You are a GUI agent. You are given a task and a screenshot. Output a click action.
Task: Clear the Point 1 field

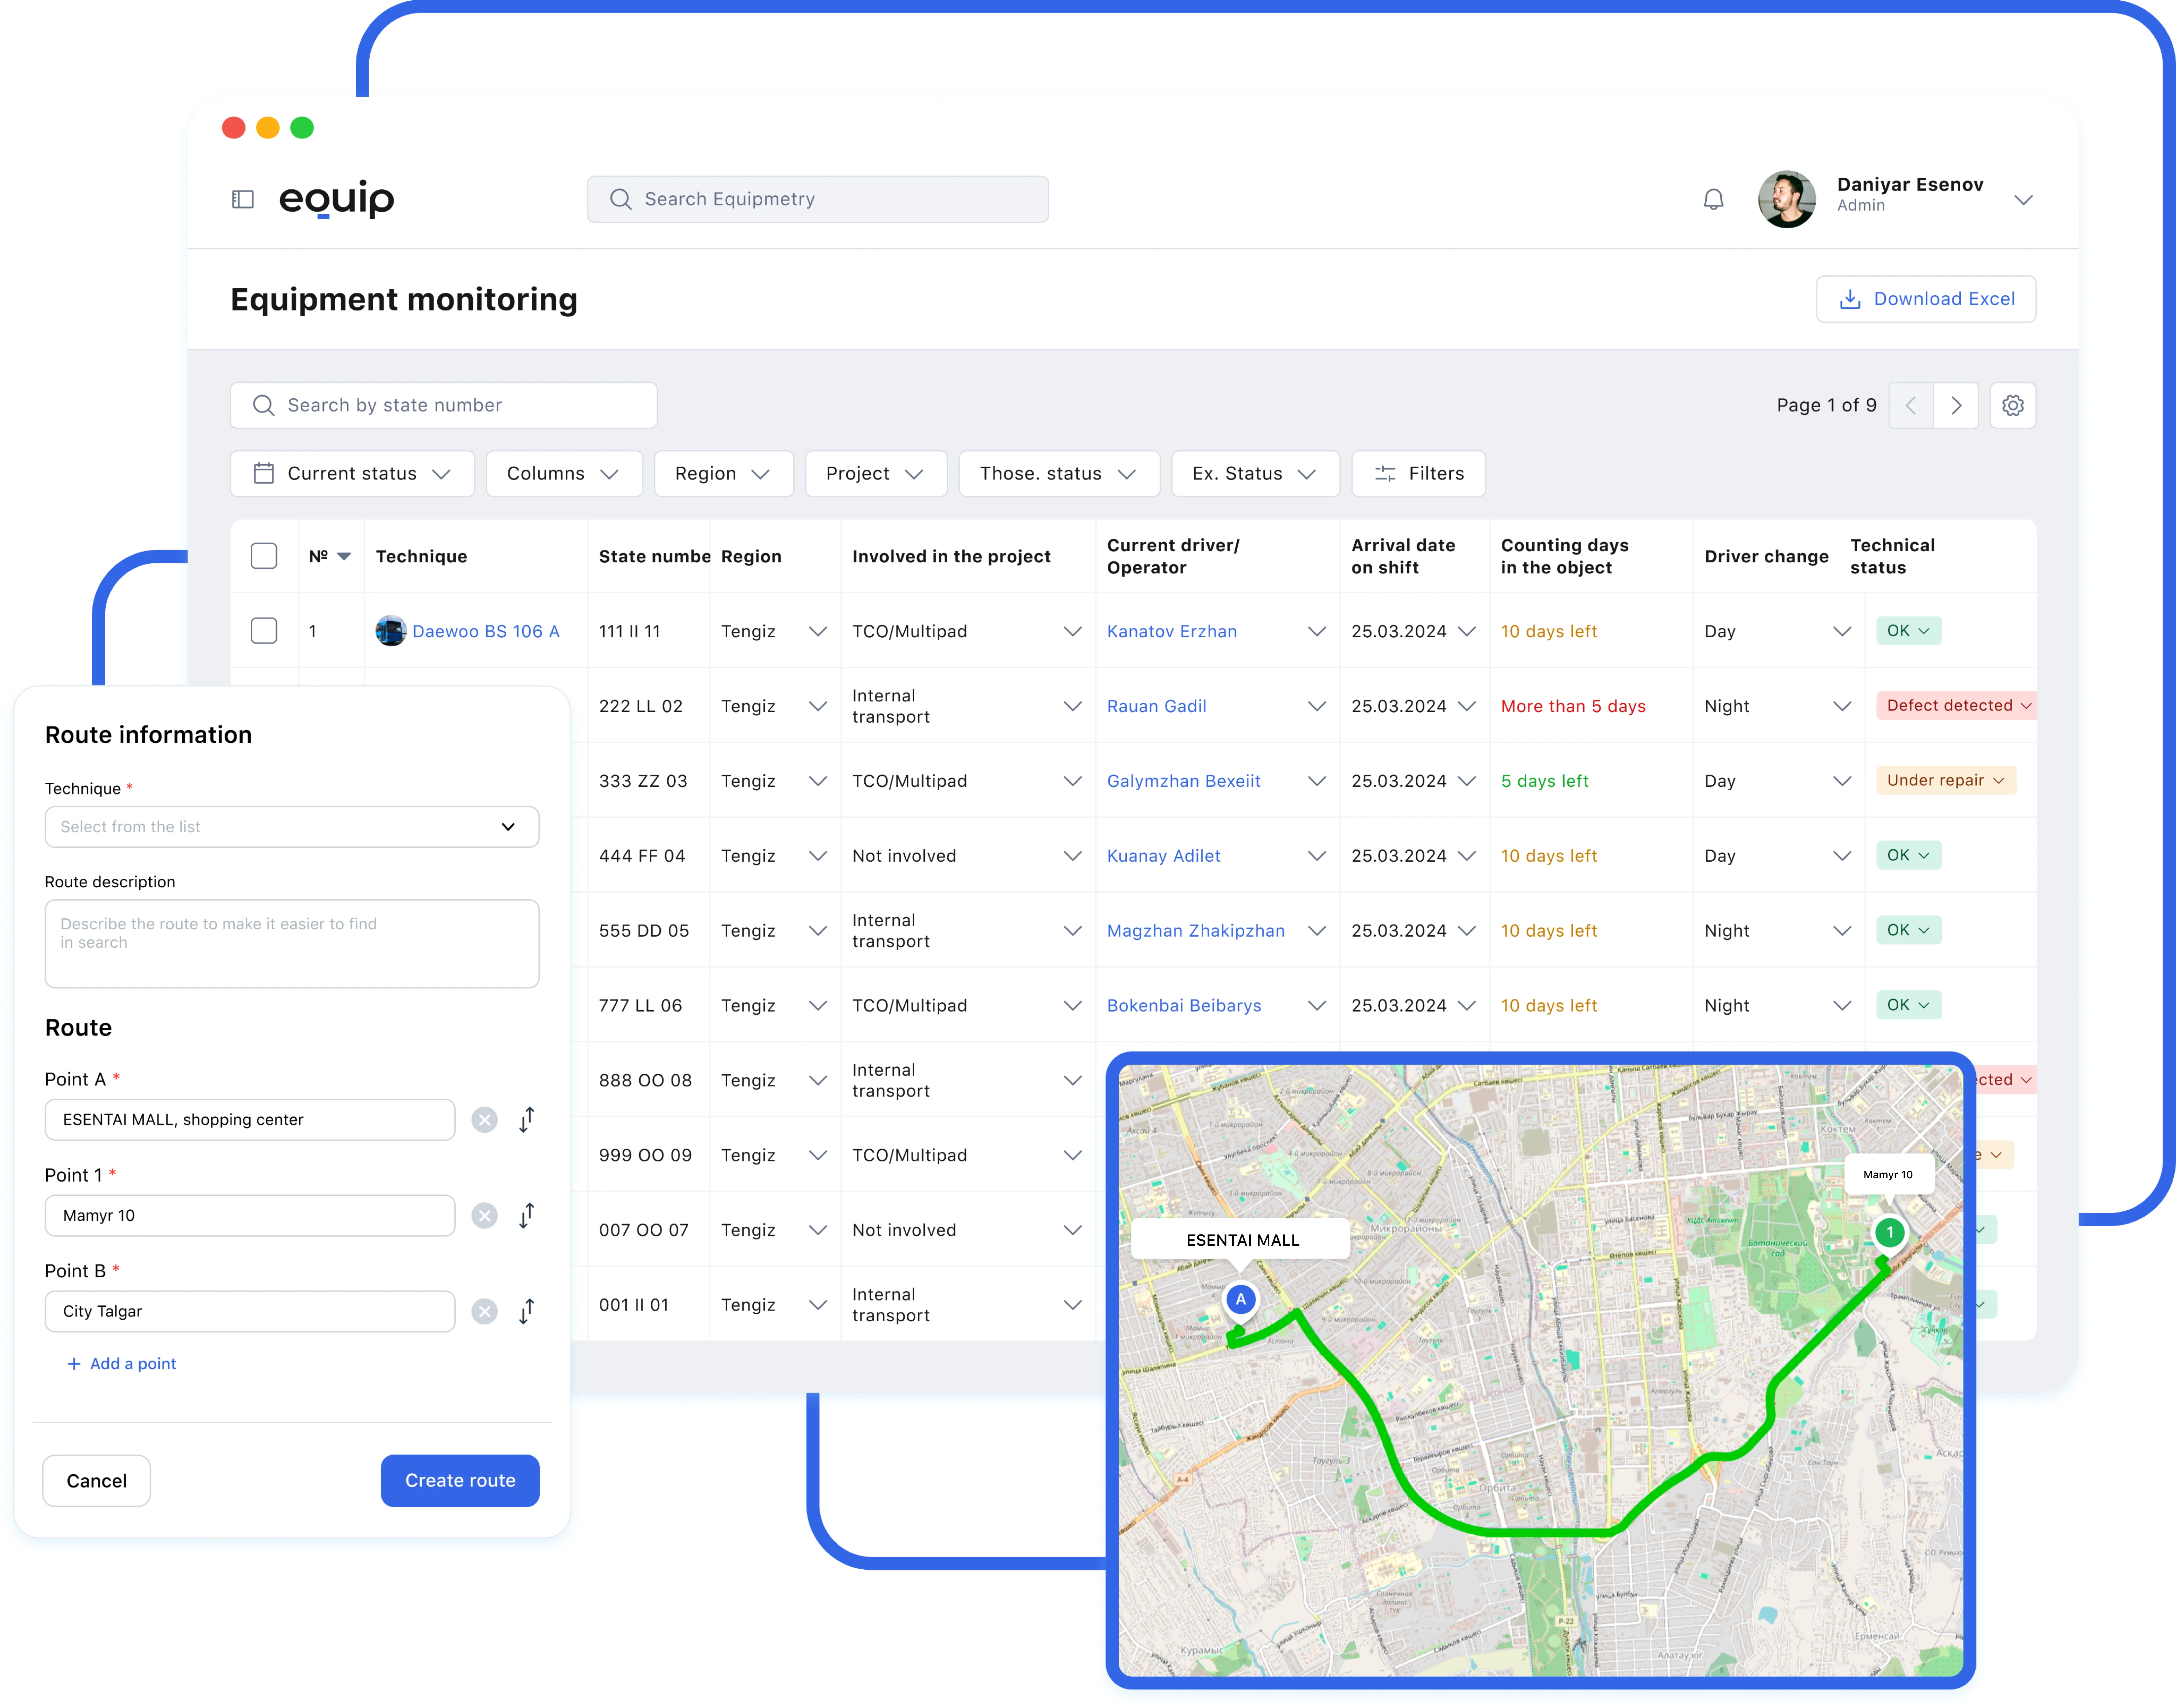484,1216
